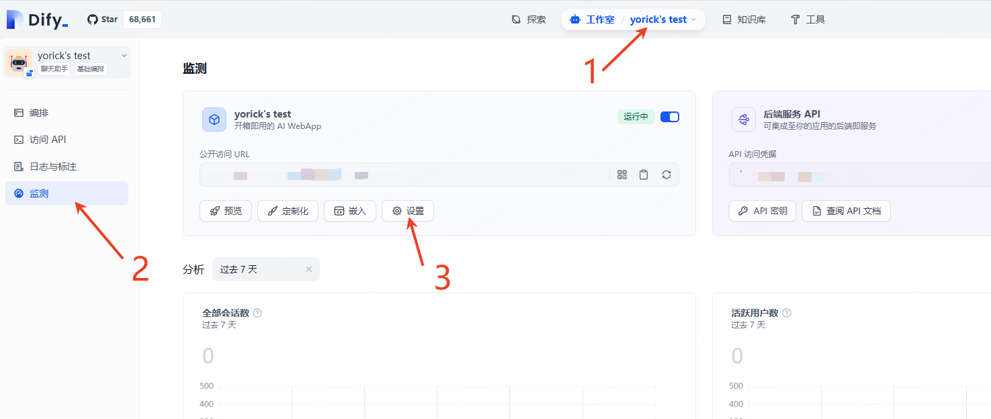Select 监测 in the sidebar

click(67, 193)
